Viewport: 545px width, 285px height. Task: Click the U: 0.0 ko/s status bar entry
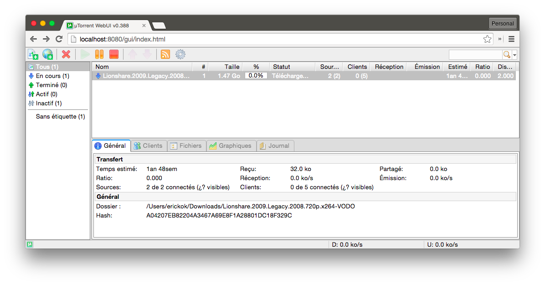click(442, 244)
